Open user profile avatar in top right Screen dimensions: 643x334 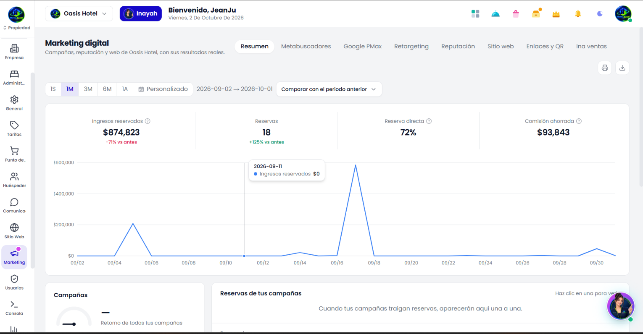pos(623,14)
